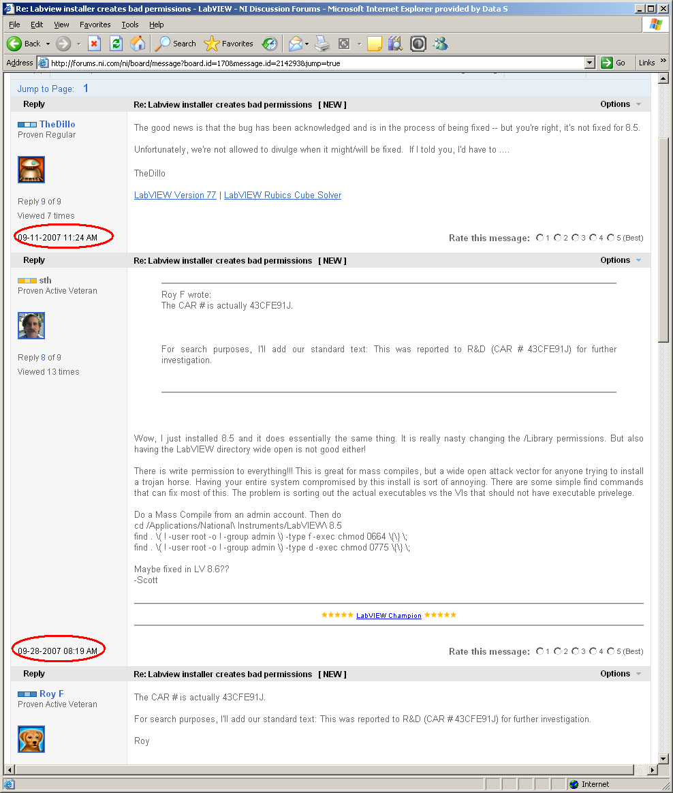Open the Search pane from the toolbar
This screenshot has height=793, width=673.
click(x=176, y=44)
